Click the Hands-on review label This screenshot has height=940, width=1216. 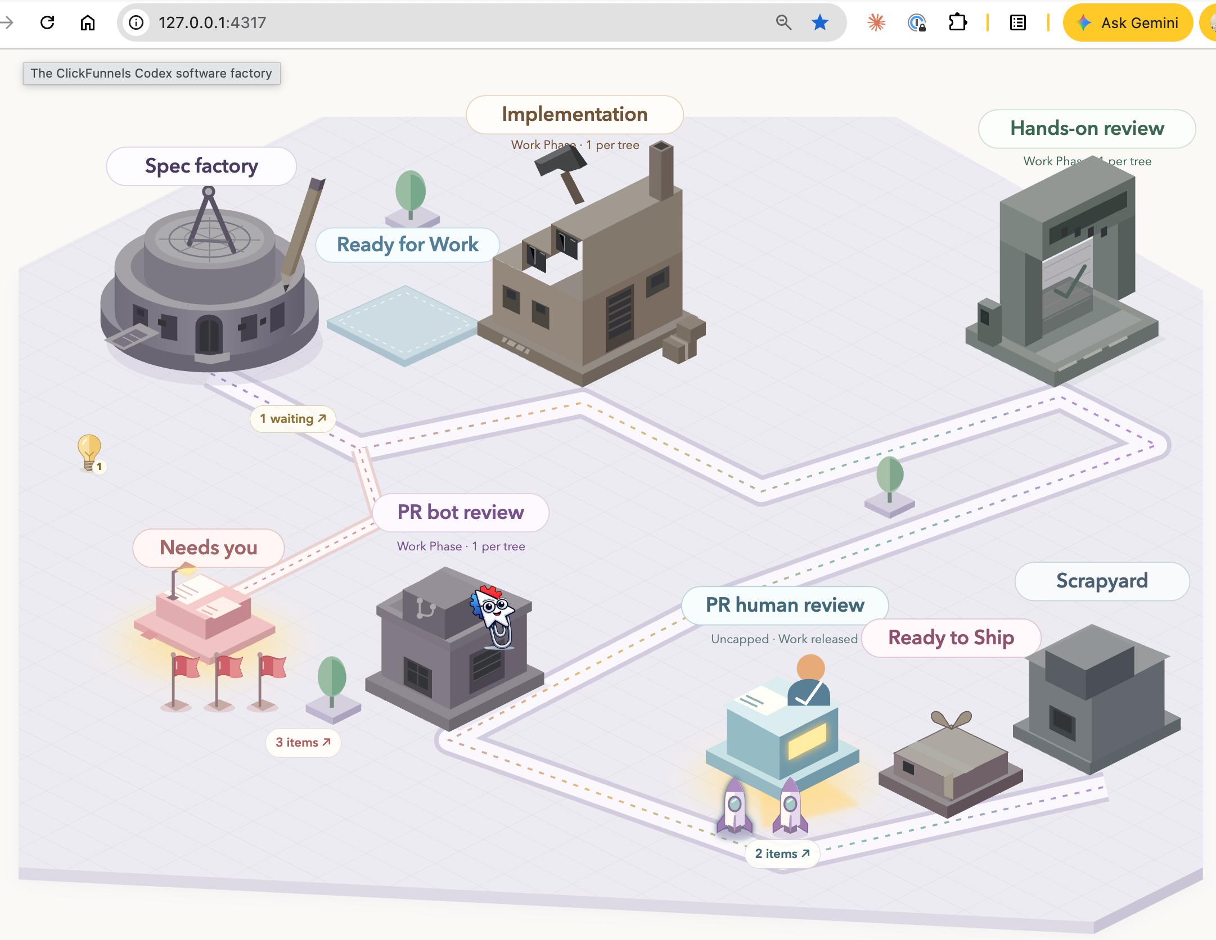tap(1087, 129)
